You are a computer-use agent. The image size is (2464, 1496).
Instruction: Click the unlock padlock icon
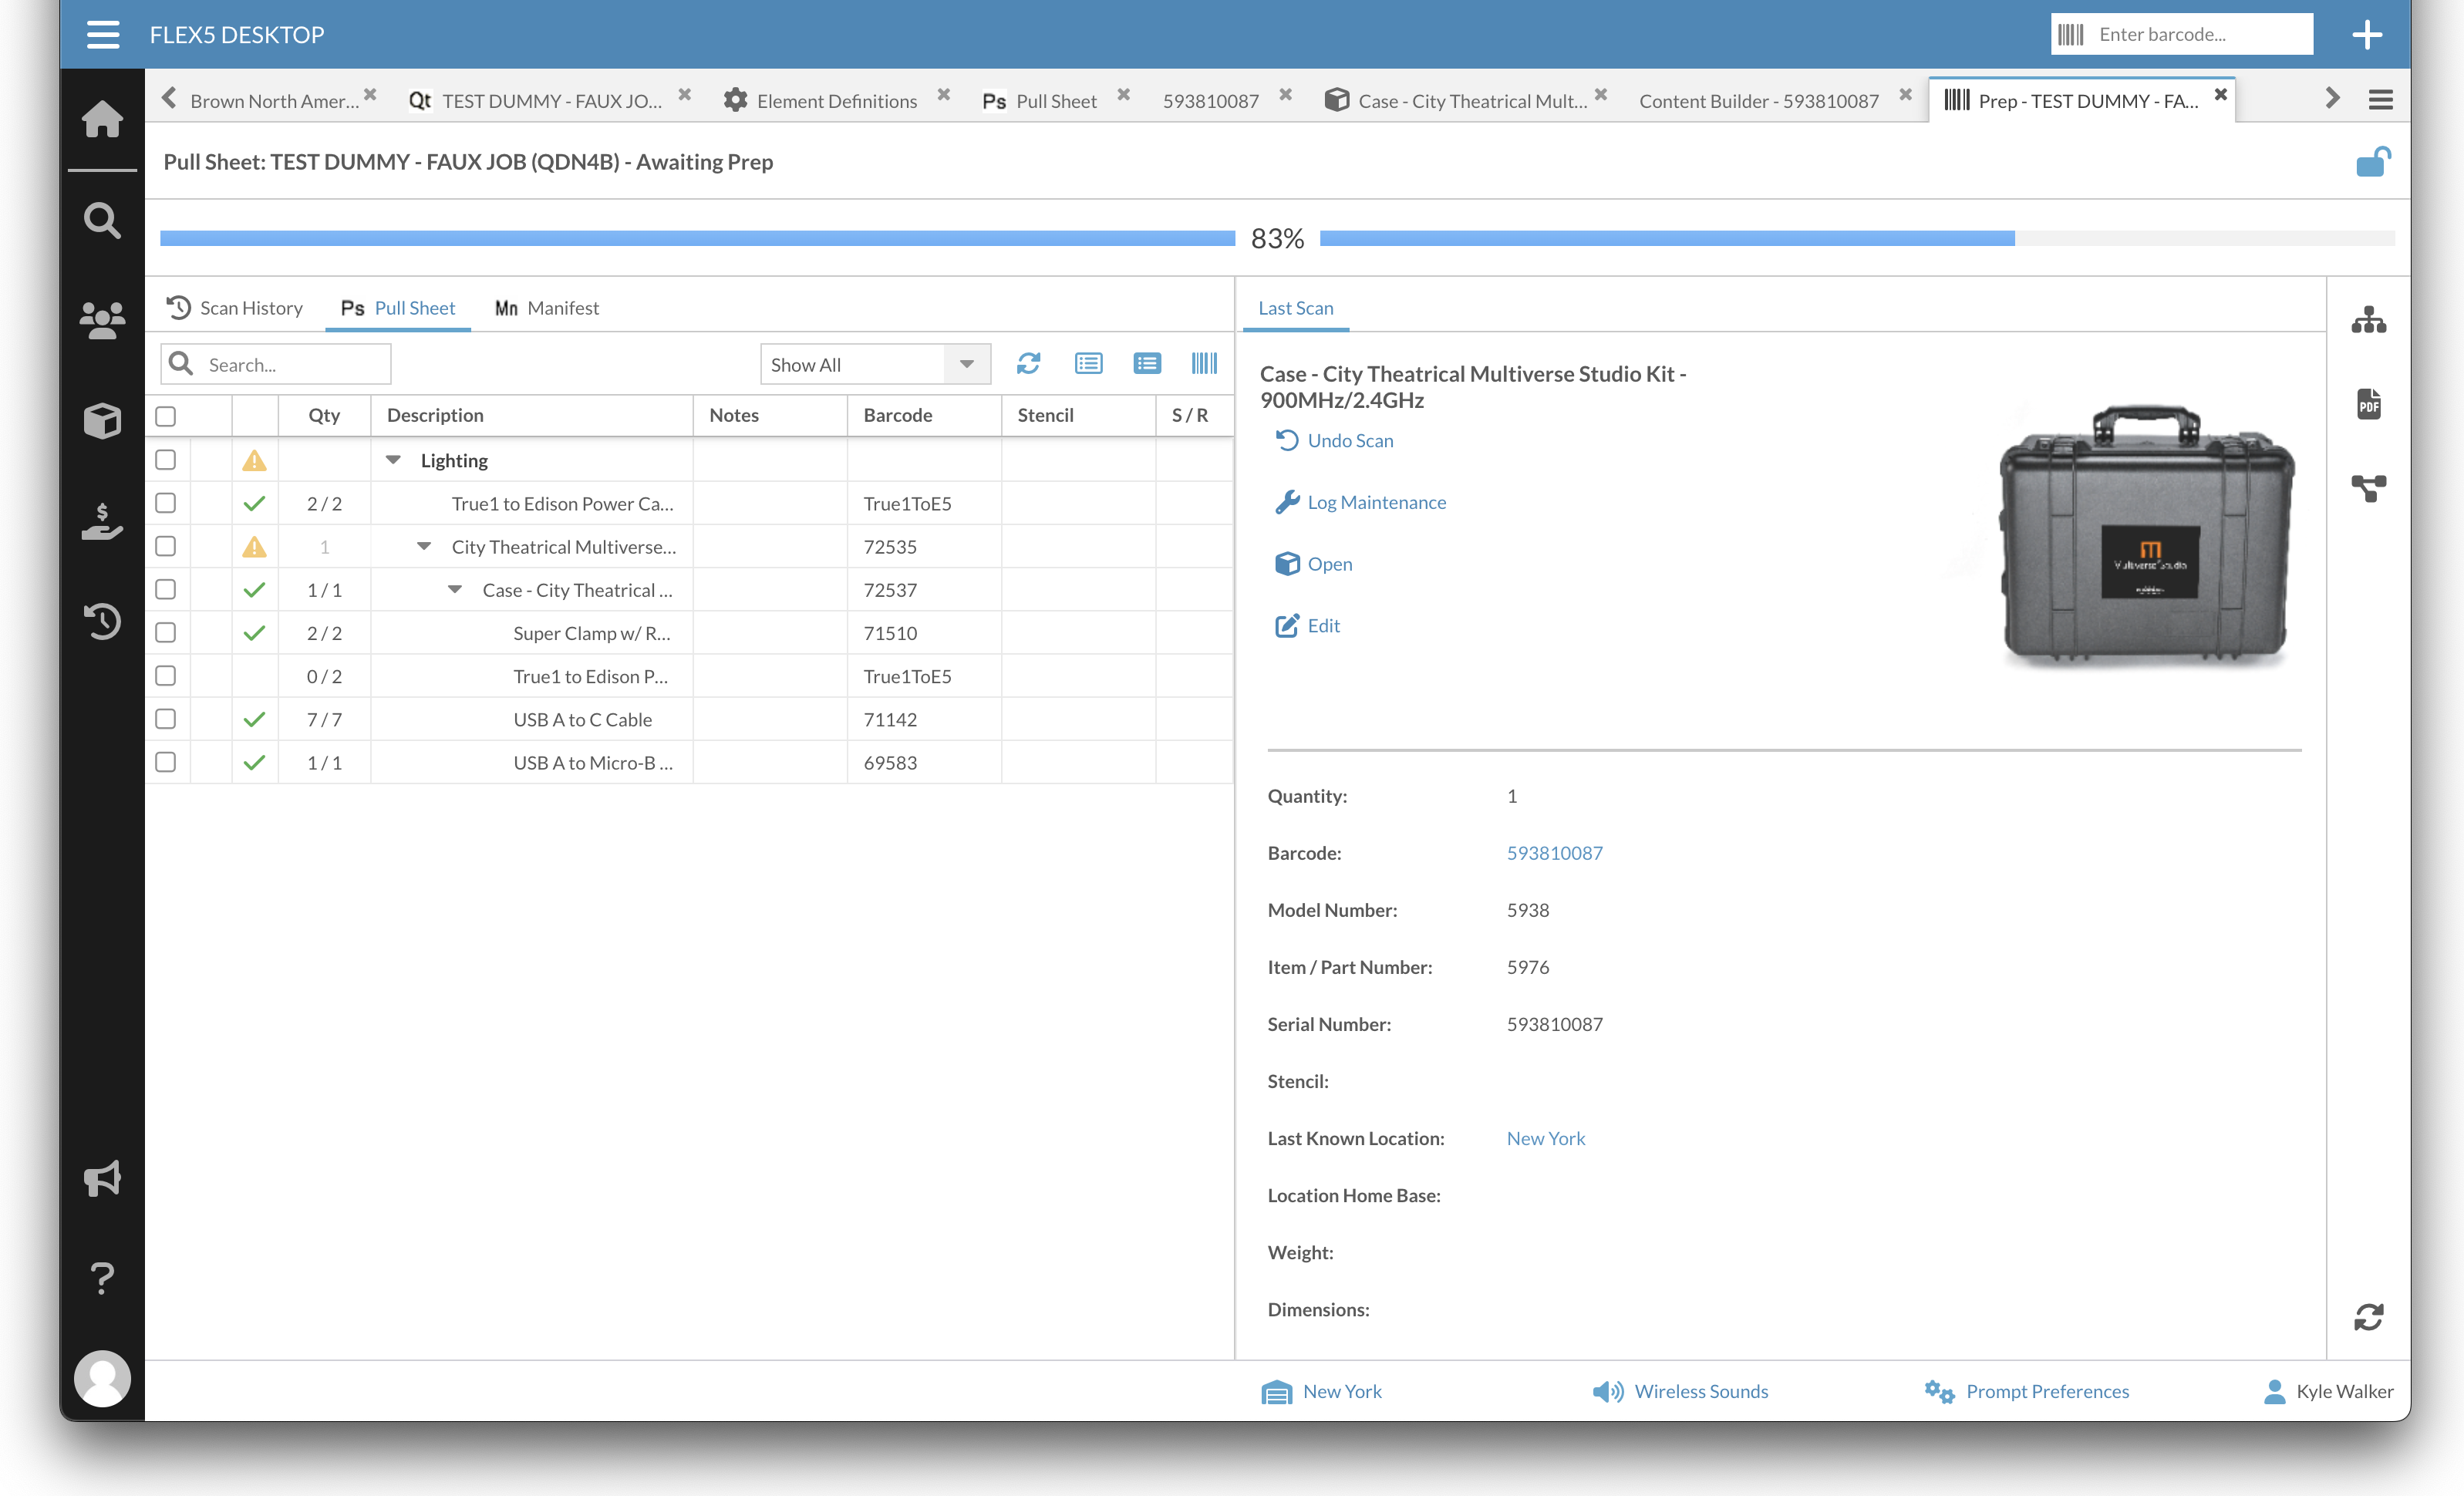click(x=2372, y=162)
